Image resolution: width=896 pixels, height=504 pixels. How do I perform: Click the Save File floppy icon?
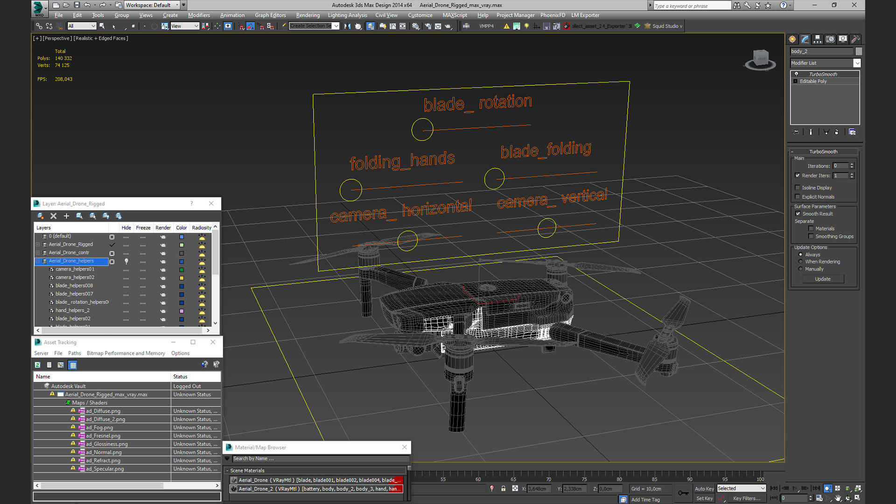[77, 5]
